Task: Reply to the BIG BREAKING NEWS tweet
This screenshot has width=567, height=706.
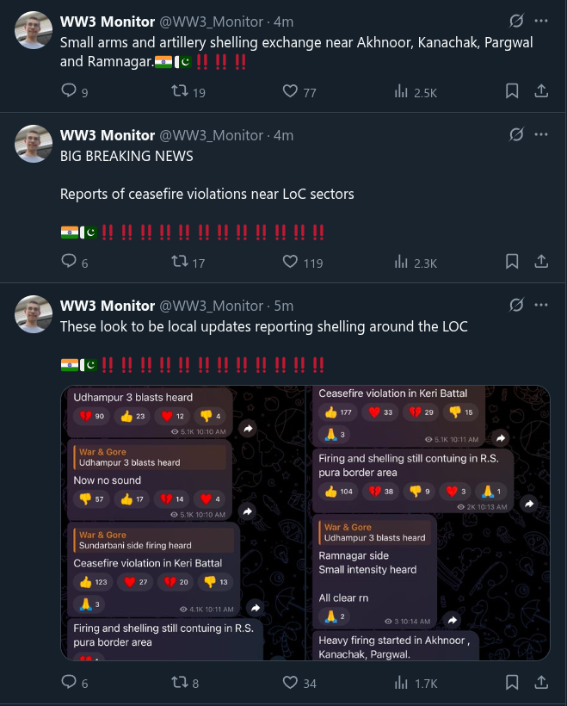Action: click(71, 263)
